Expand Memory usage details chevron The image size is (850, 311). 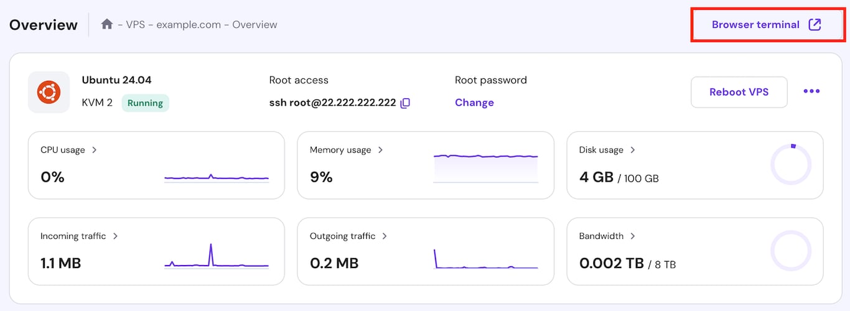click(x=381, y=150)
